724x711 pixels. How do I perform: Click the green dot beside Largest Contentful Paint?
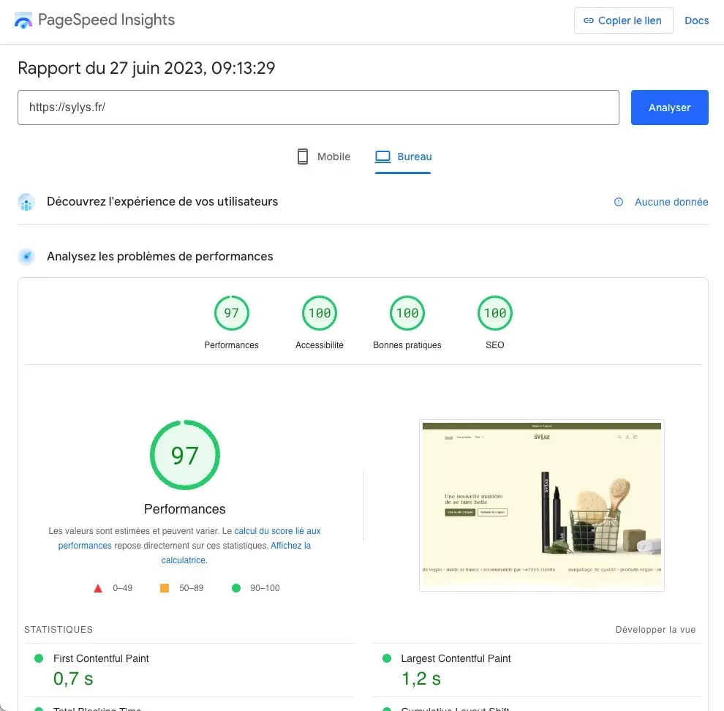pyautogui.click(x=387, y=658)
